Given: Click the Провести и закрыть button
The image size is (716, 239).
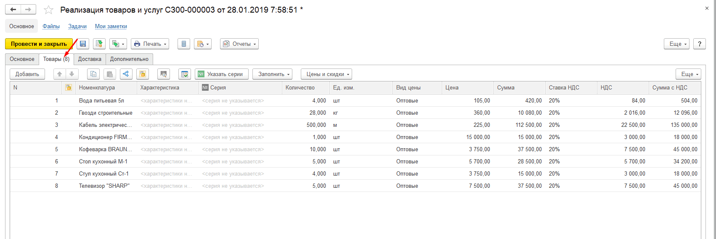Looking at the screenshot, I should 39,44.
